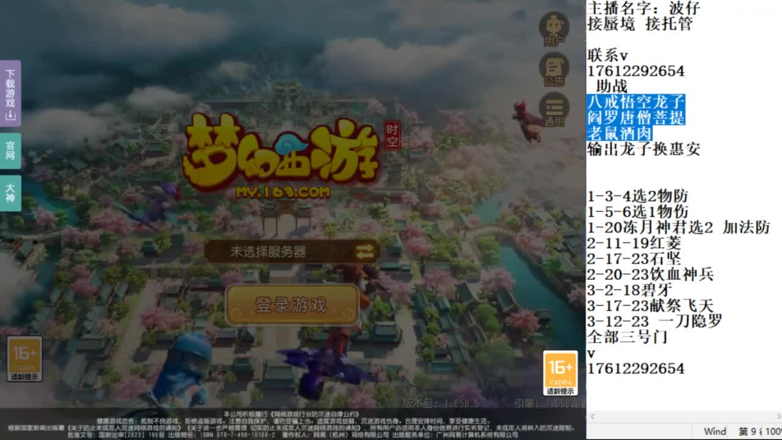
Task: Click the highlighted line 阎罗唐僧菩提
Action: [636, 117]
